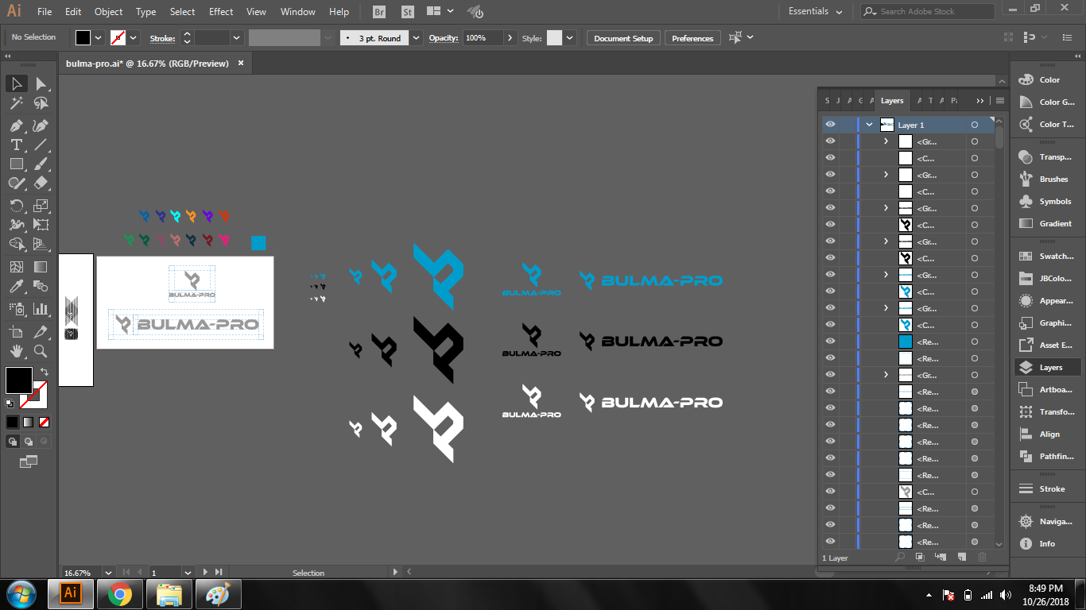Collapse Layer 1 in Layers panel
1086x610 pixels.
point(870,125)
